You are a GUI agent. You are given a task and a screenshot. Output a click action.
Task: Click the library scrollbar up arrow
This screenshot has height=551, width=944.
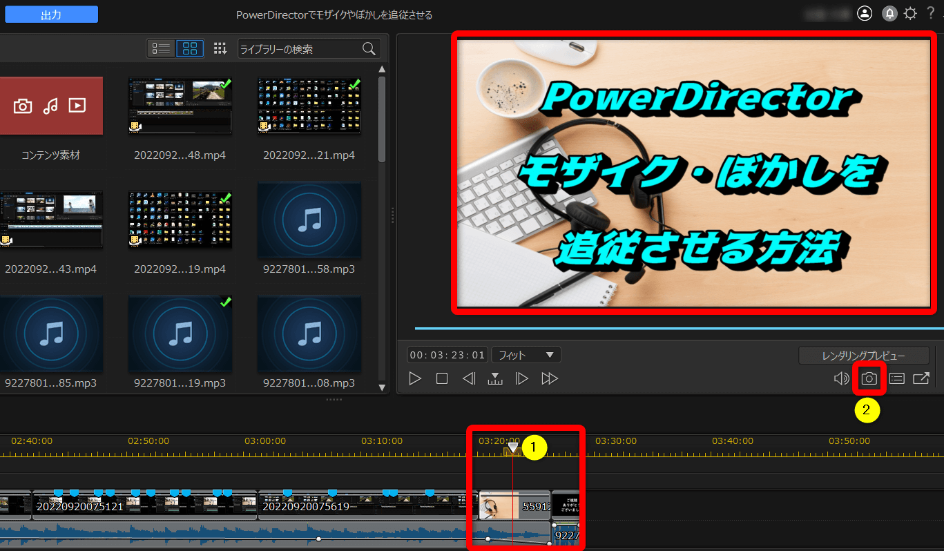[382, 68]
